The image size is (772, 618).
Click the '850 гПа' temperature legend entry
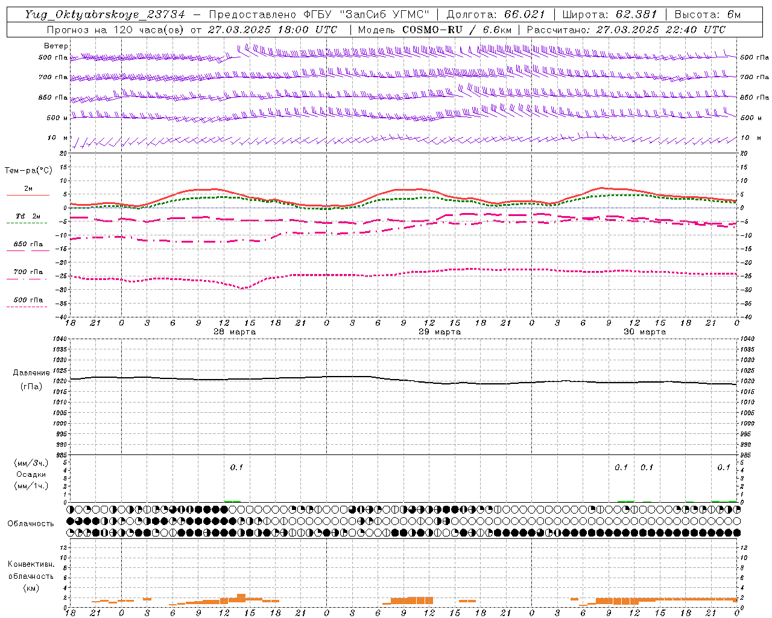[x=28, y=244]
